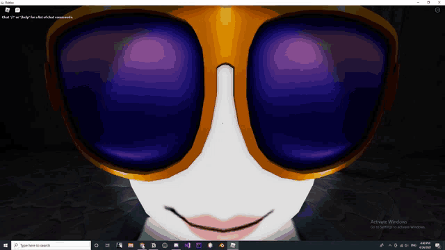
Task: Restore down the Roblox window
Action: tap(428, 2)
